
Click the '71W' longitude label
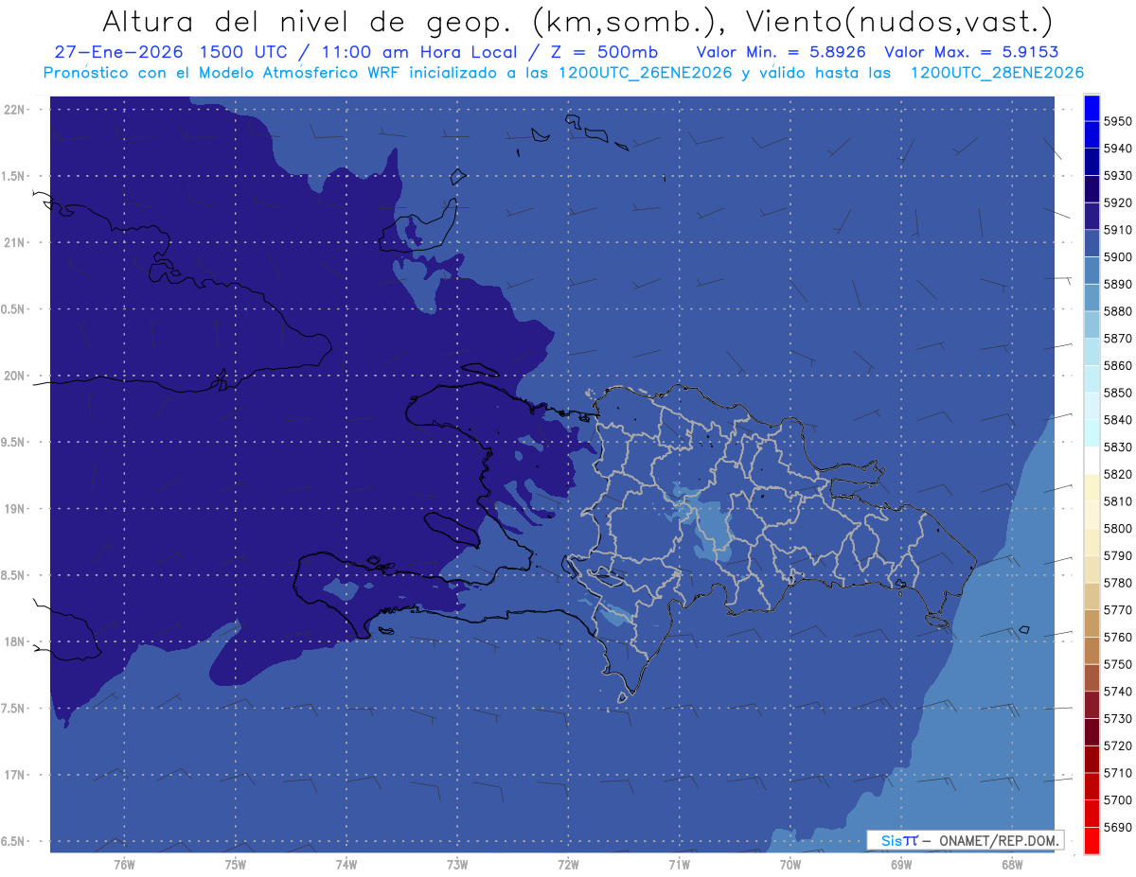[x=679, y=864]
